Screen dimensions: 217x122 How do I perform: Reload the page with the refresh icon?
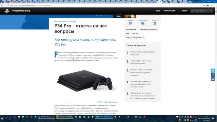(x=8, y=5)
